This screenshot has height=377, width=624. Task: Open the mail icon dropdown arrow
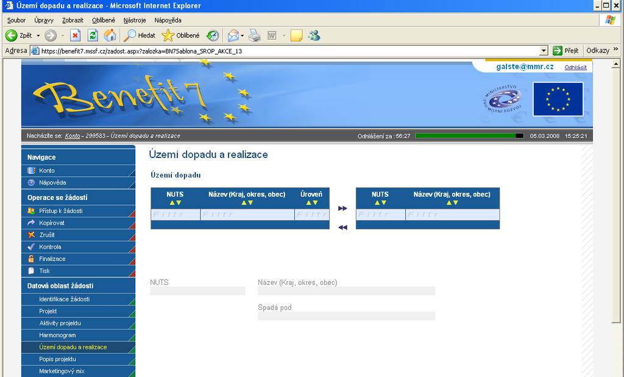(242, 35)
